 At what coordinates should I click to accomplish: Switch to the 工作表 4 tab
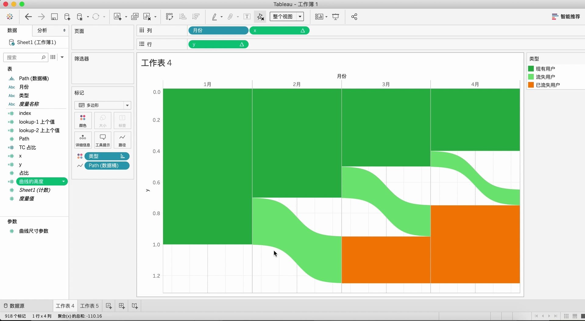point(65,306)
